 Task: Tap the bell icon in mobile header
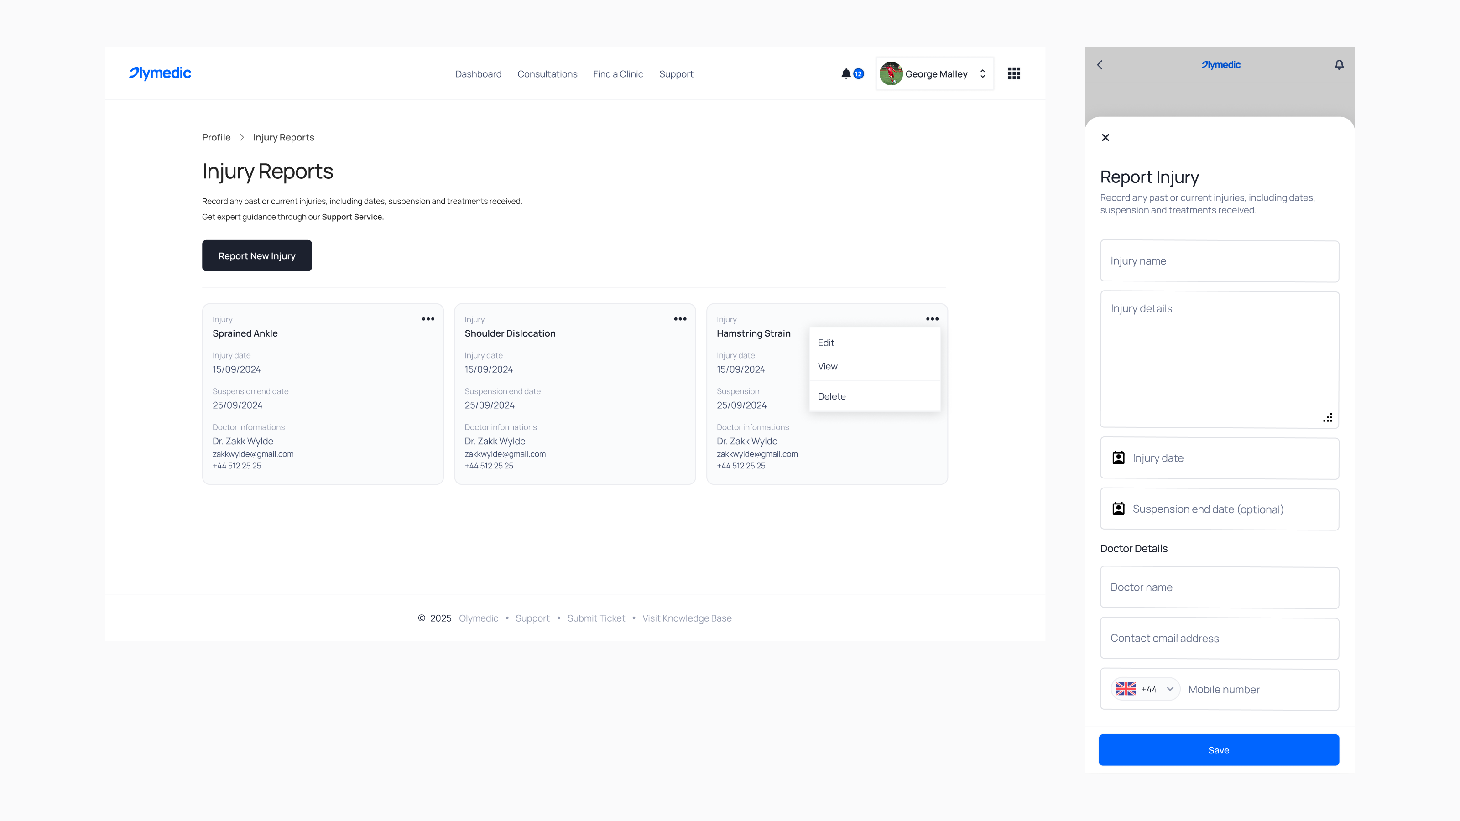tap(1339, 65)
